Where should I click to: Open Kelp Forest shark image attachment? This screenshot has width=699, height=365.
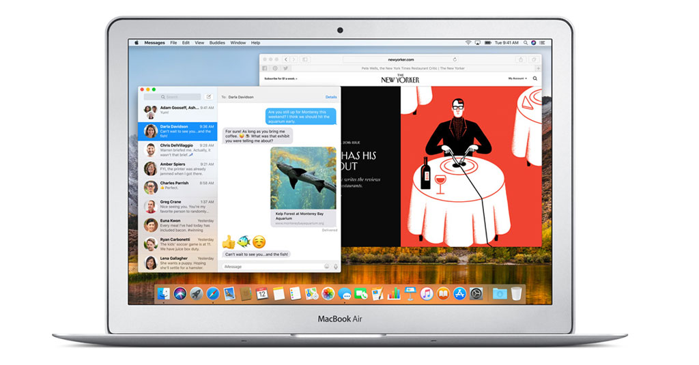(x=303, y=178)
